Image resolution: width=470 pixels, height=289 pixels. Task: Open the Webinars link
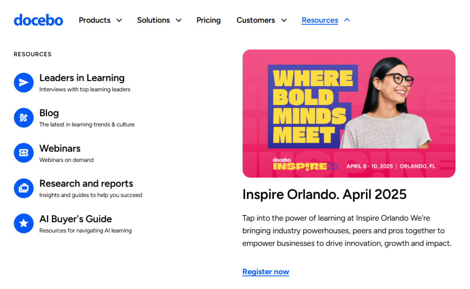click(60, 148)
